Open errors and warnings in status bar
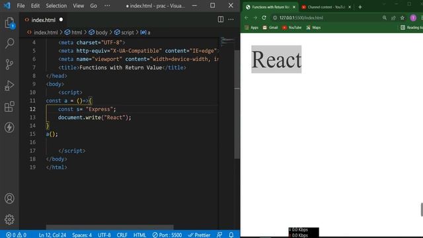Screen dimensions: 423x238 16,235
